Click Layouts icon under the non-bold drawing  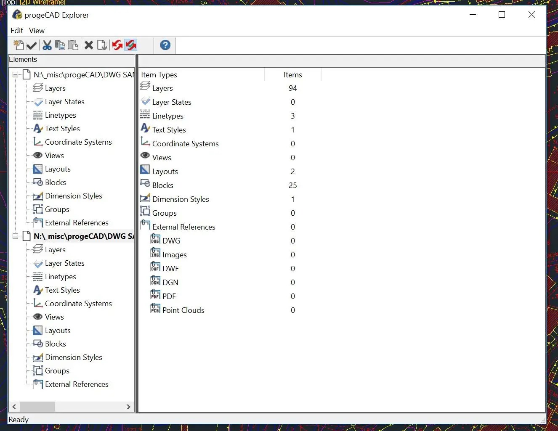38,169
